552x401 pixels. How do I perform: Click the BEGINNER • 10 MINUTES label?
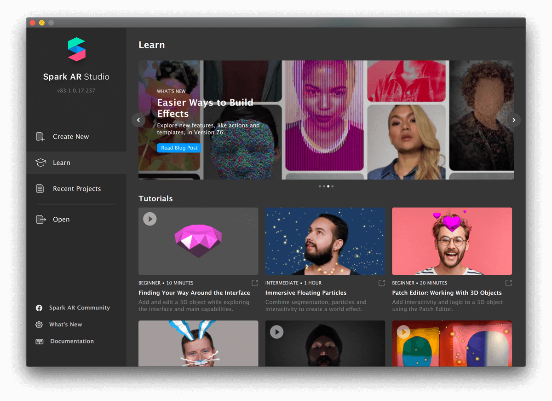tap(166, 283)
